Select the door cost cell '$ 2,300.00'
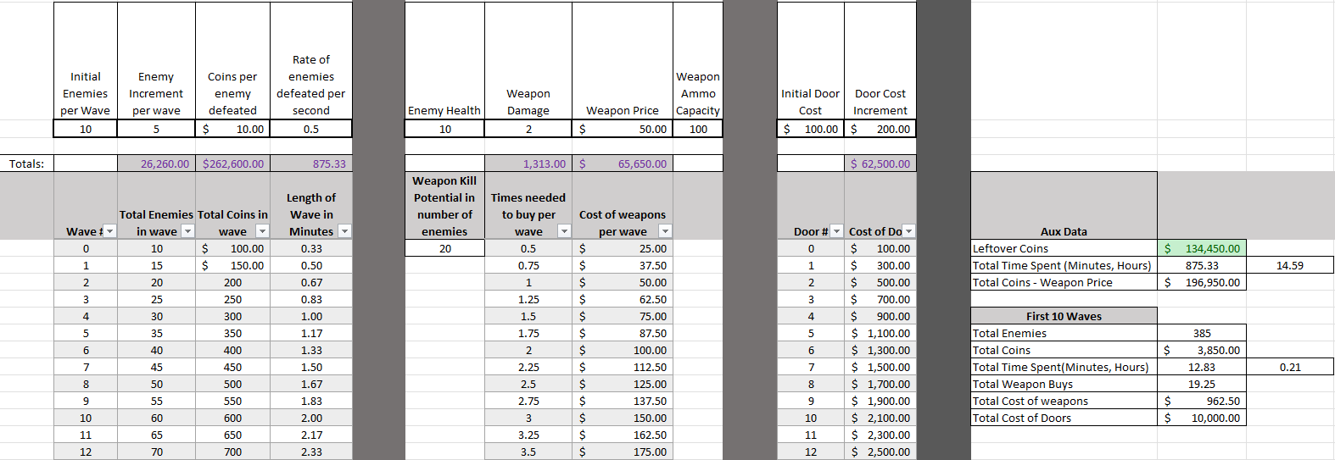 880,435
